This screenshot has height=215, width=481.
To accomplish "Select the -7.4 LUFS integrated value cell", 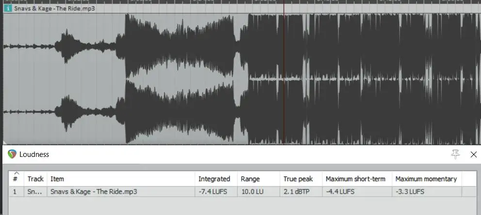I will (214, 191).
